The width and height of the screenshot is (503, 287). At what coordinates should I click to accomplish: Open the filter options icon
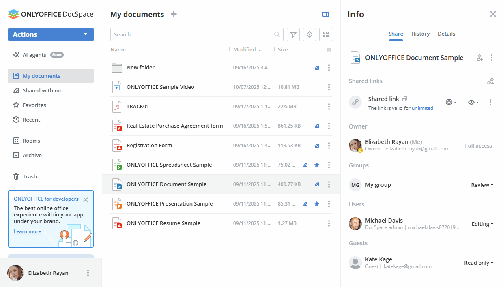(293, 34)
